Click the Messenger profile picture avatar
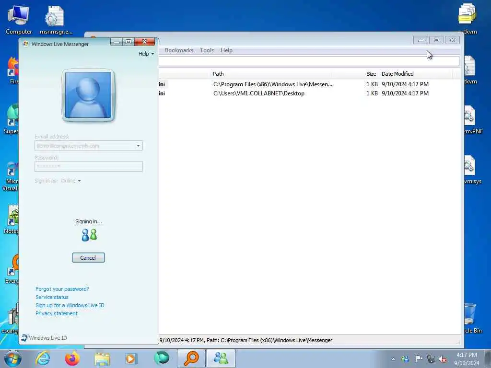The image size is (491, 368). [x=88, y=95]
